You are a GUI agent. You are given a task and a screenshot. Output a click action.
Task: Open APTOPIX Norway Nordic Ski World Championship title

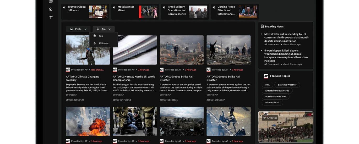click(134, 78)
